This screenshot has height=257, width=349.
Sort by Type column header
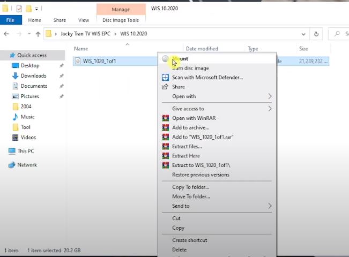click(x=253, y=49)
